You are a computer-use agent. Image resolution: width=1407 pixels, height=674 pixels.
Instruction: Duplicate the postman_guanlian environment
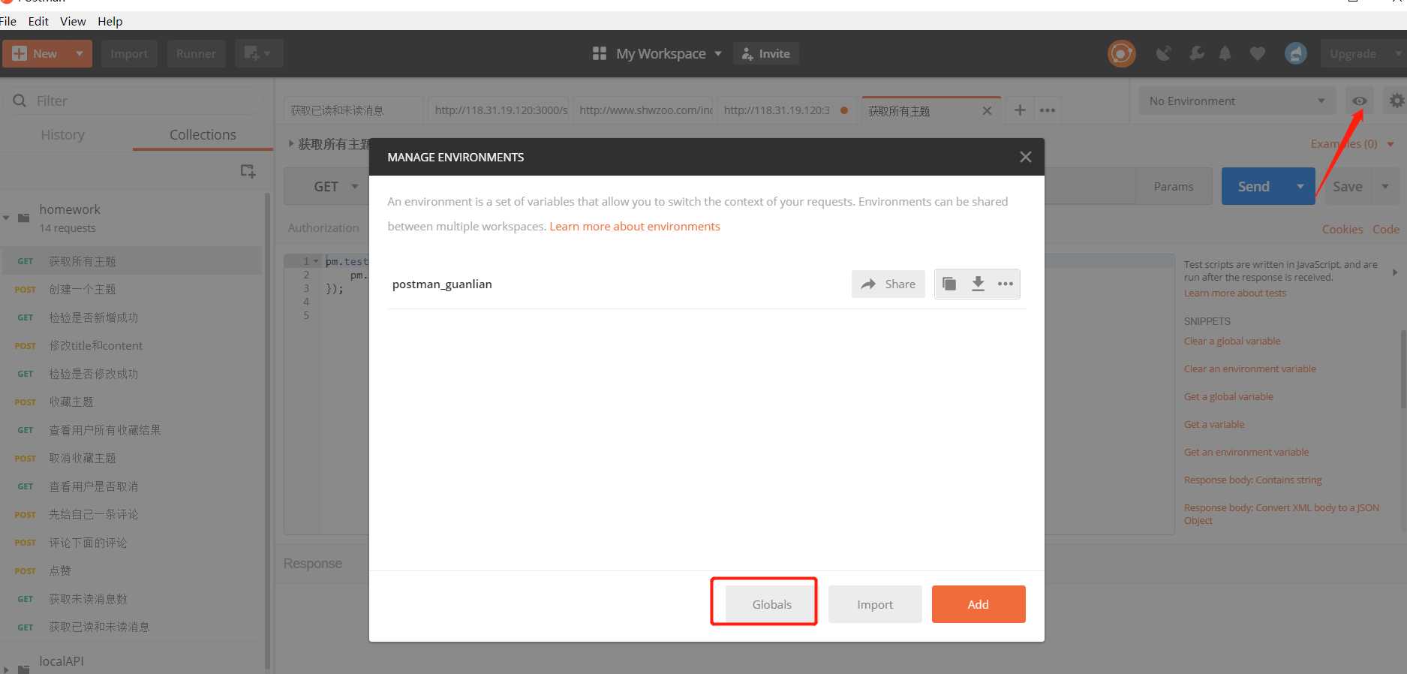(x=949, y=284)
